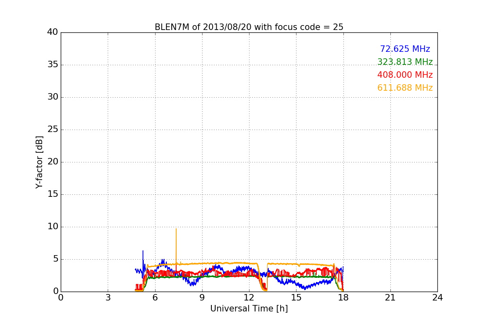
Task: Click y-axis tick label 10
Action: [x=53, y=227]
